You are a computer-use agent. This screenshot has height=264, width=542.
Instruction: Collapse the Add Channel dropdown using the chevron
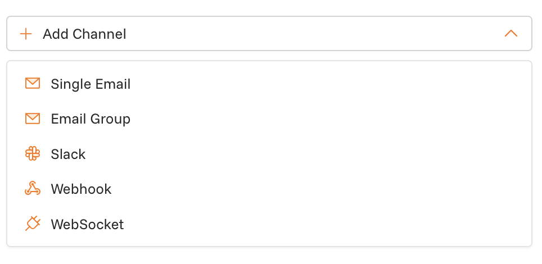click(511, 34)
